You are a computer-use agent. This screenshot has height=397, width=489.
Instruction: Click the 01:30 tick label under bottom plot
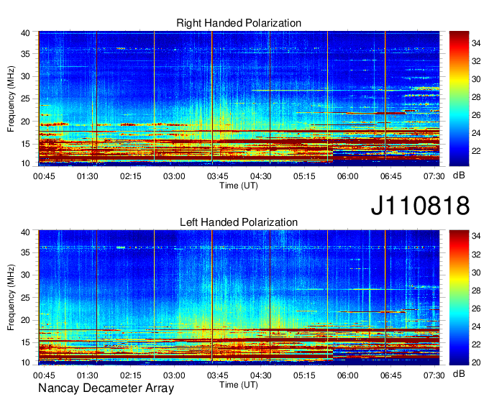click(87, 375)
